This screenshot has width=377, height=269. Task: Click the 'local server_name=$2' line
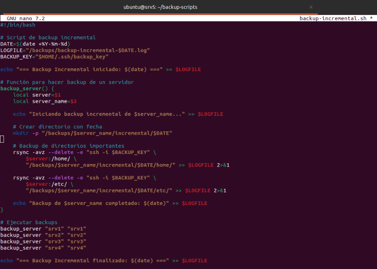45,101
